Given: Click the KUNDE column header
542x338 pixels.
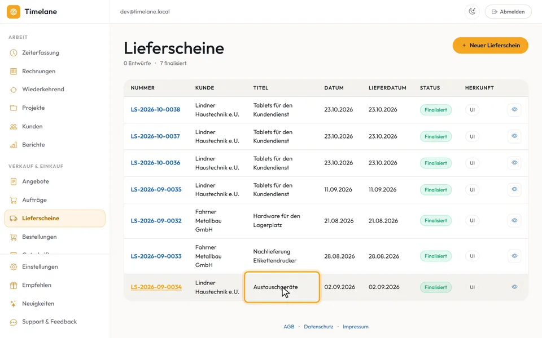Looking at the screenshot, I should click(204, 88).
